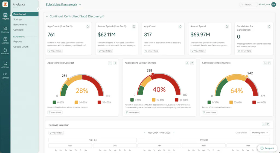Download the Applications Without Owners chart
Viewport: 280px width, 153px height.
(187, 63)
